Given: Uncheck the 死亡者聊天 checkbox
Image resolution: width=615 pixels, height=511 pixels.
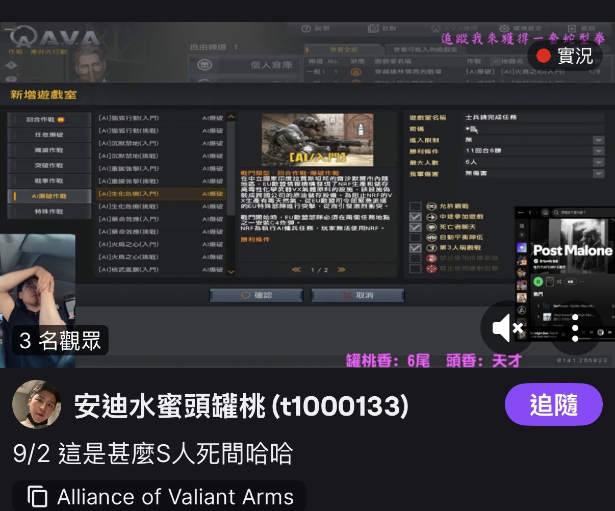Looking at the screenshot, I should pyautogui.click(x=416, y=227).
